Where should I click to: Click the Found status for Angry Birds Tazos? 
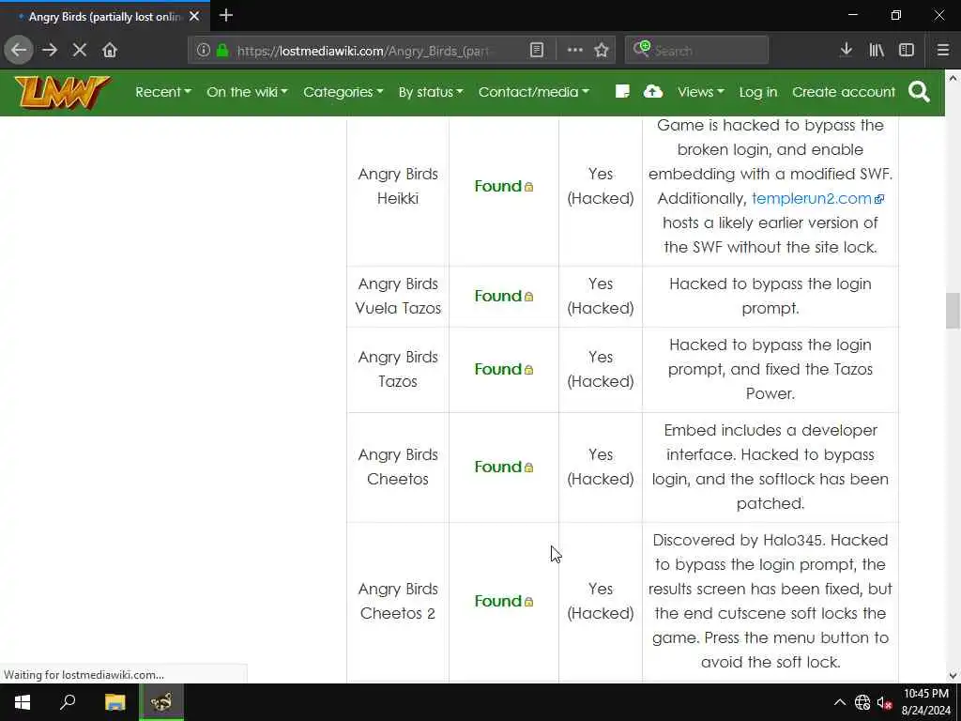click(497, 369)
